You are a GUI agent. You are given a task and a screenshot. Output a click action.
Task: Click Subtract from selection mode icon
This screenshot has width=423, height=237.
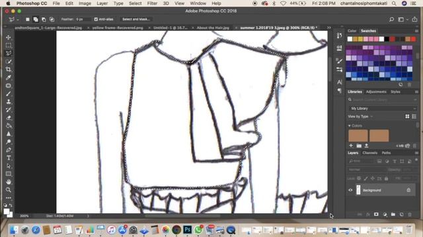(44, 19)
